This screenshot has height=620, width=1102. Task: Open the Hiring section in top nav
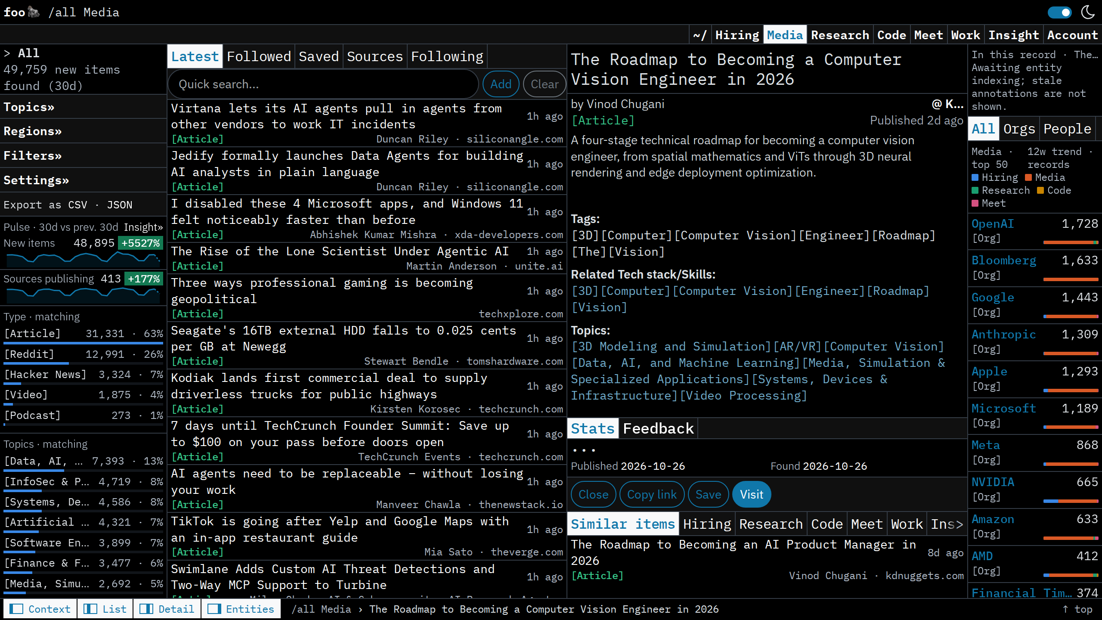coord(737,35)
